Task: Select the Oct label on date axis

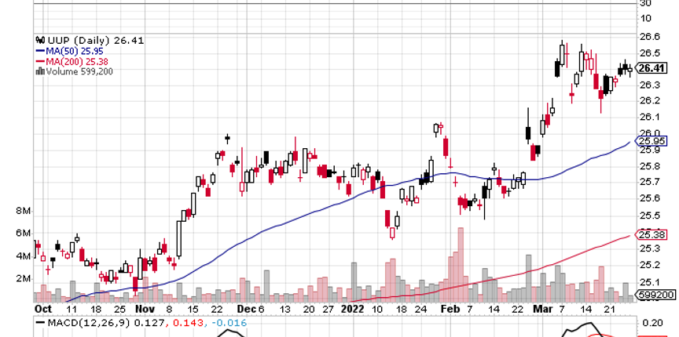Action: (42, 309)
